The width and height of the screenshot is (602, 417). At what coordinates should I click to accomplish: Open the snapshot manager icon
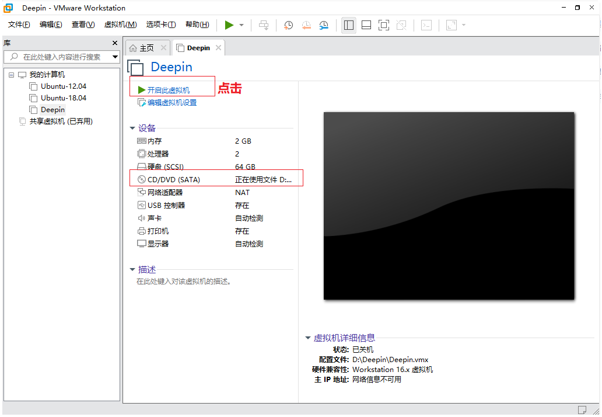tap(324, 25)
